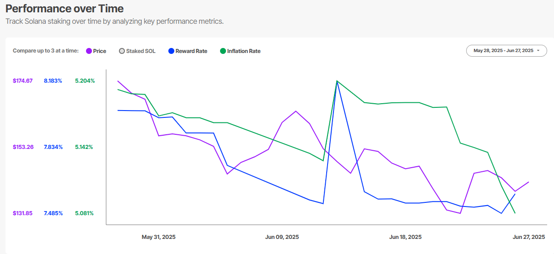This screenshot has width=554, height=254.
Task: Click the 5.204% inflation axis label
Action: pos(85,81)
